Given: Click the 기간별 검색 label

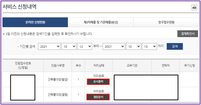Looking at the screenshot, I should pos(27,46).
